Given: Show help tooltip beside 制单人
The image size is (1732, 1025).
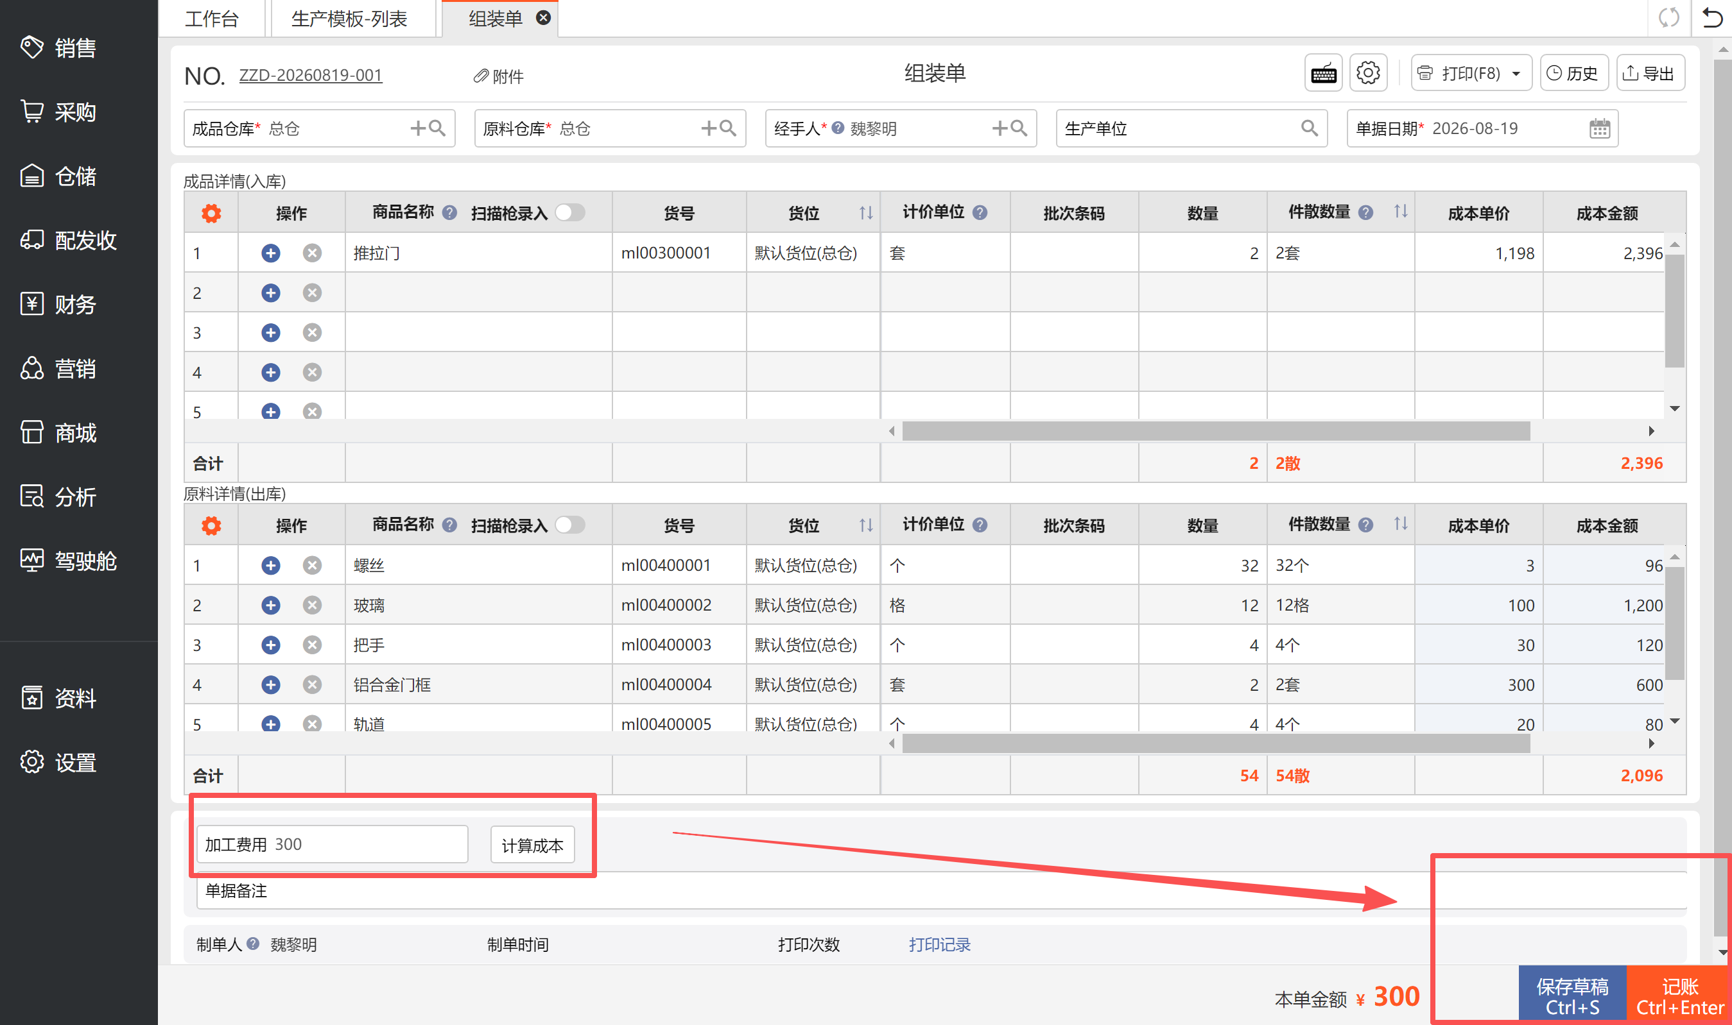Looking at the screenshot, I should [x=253, y=944].
